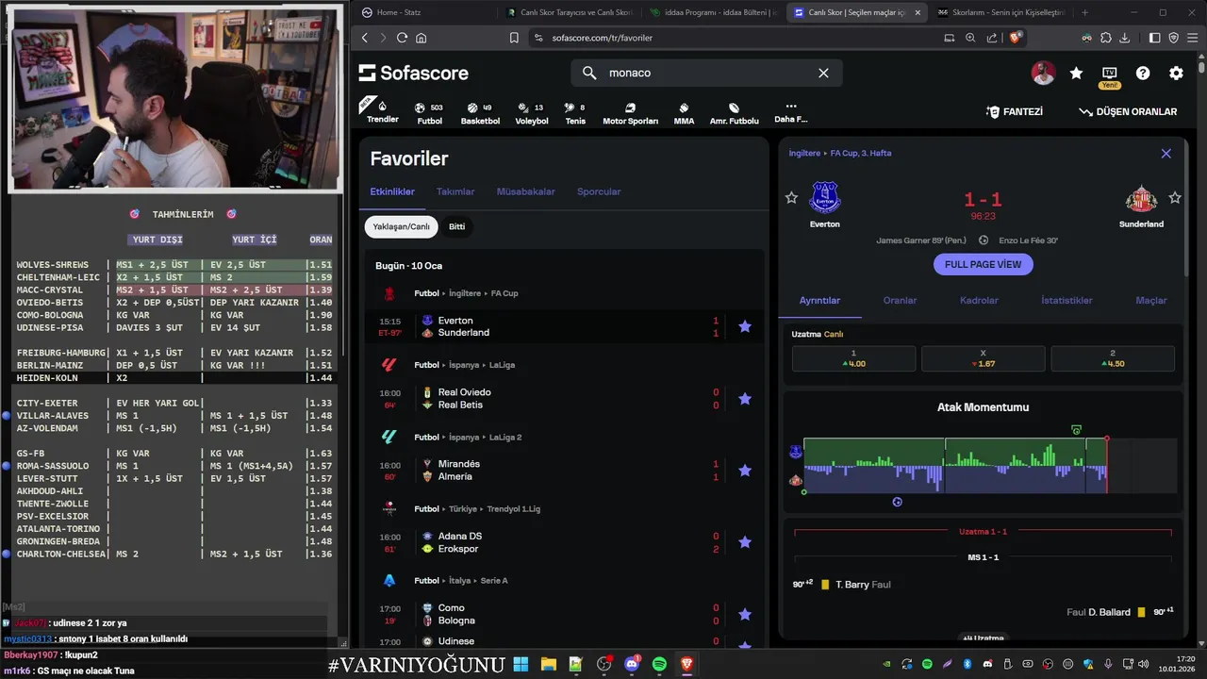Screen dimensions: 1207x679
Task: Select odds option 1 at 4.00
Action: [853, 358]
